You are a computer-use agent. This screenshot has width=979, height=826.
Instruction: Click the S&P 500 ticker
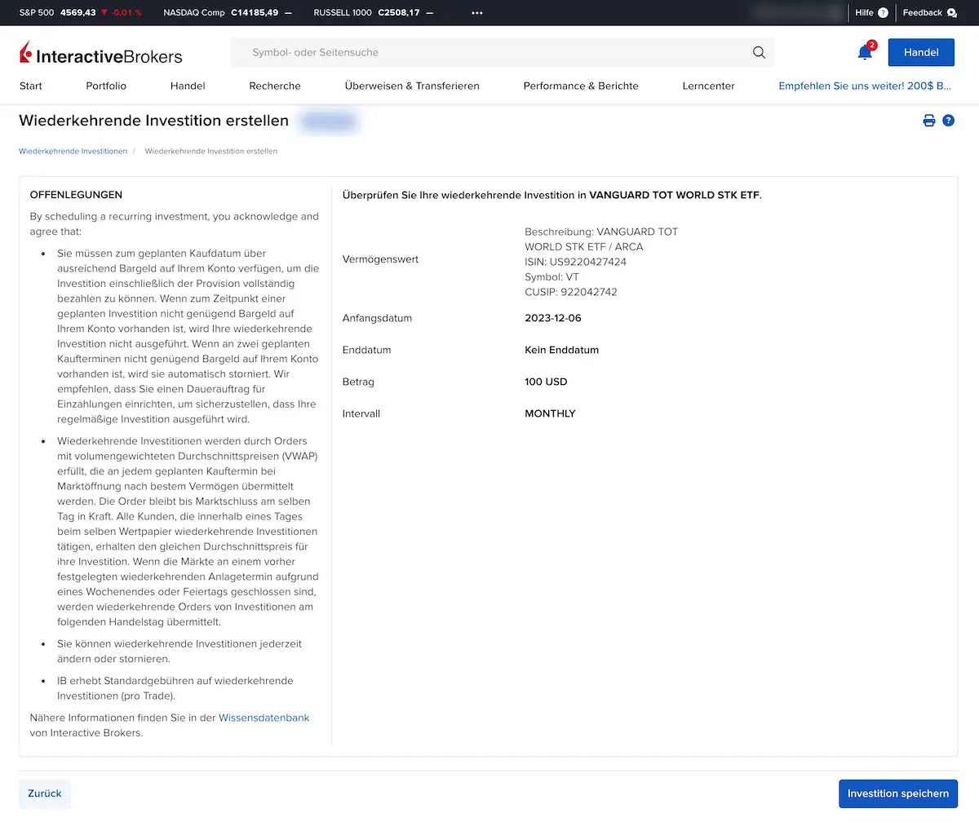80,13
